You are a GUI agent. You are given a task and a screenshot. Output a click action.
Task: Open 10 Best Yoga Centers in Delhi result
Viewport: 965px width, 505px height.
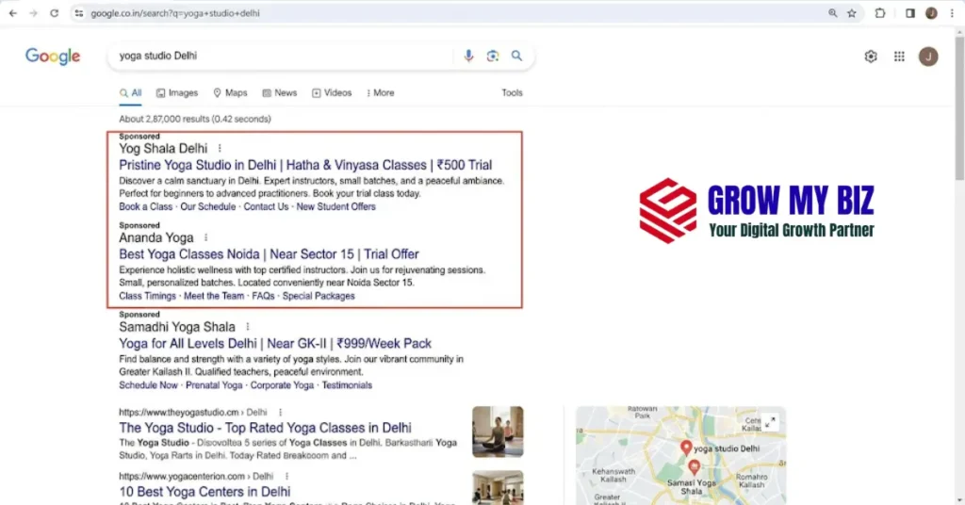tap(204, 492)
